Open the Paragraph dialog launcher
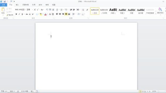The image size is (166, 93). pyautogui.click(x=88, y=18)
